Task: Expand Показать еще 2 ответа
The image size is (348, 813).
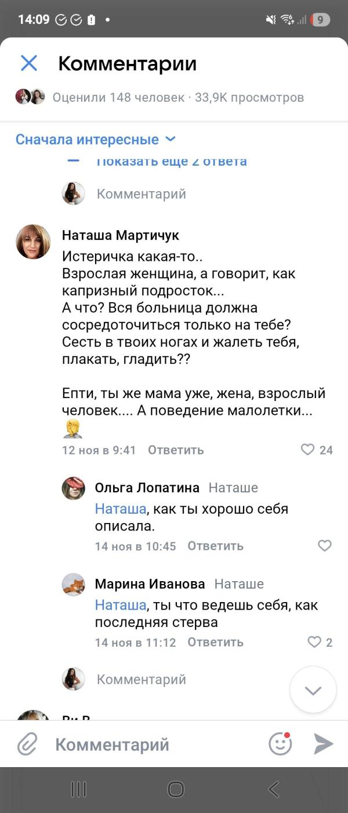Action: (171, 162)
